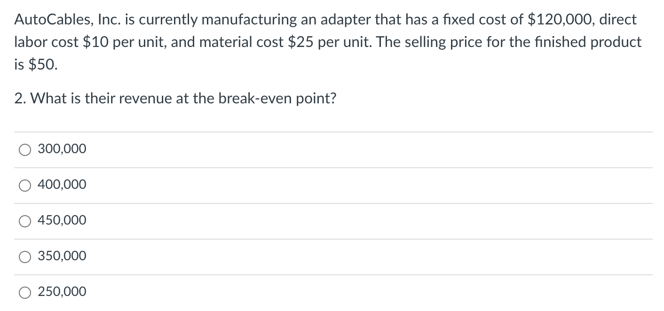Select the 300,000 radio button

click(x=24, y=150)
